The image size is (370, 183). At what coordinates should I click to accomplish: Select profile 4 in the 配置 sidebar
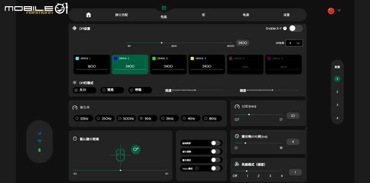(337, 118)
